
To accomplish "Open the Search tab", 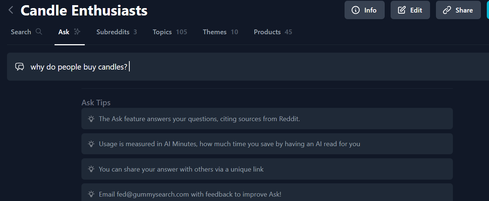I will point(27,32).
